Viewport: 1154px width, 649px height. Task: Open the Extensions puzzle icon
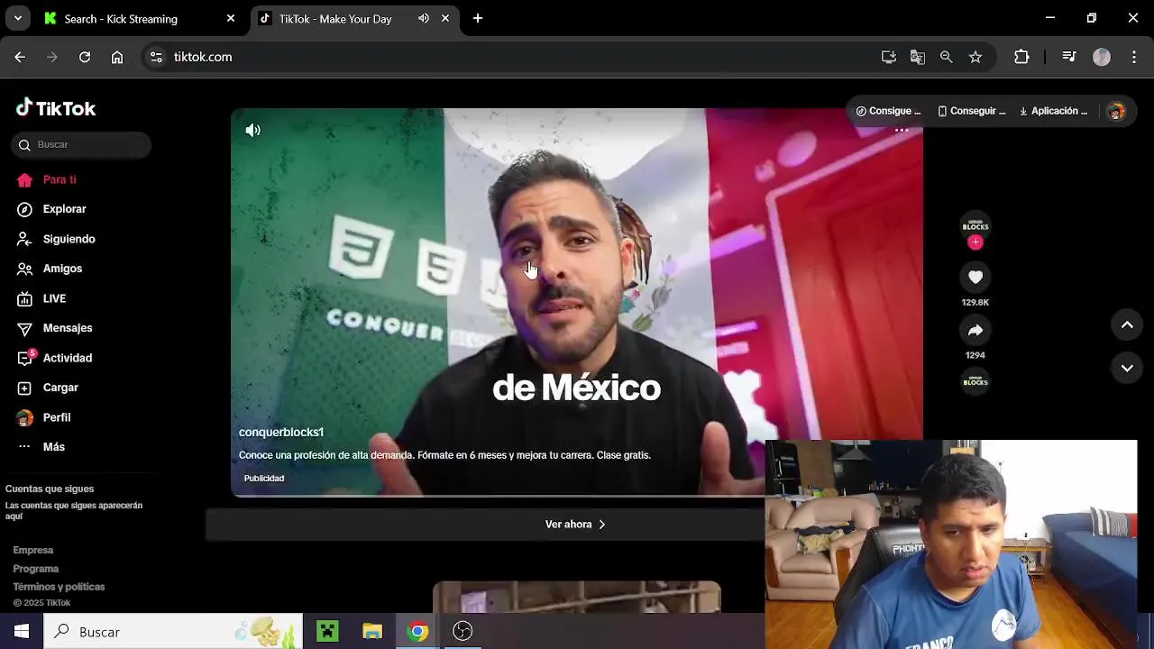coord(1021,57)
